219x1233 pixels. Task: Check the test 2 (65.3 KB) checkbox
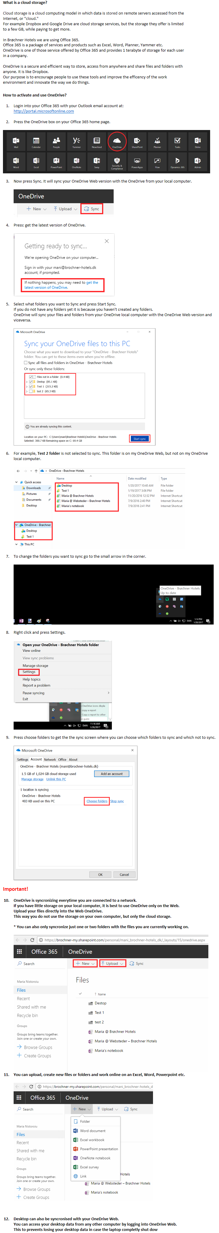(31, 392)
